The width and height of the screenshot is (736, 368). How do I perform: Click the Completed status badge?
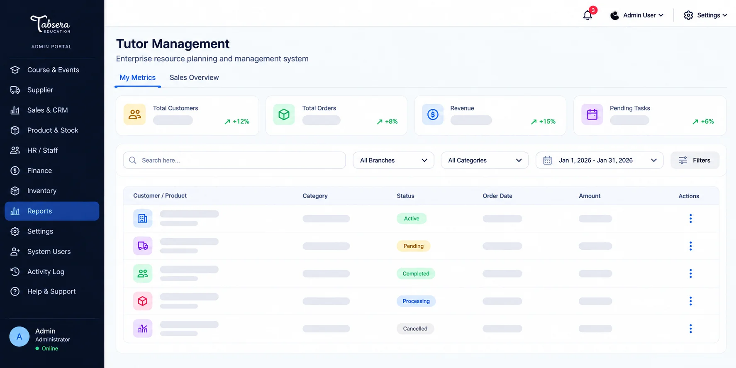point(416,273)
